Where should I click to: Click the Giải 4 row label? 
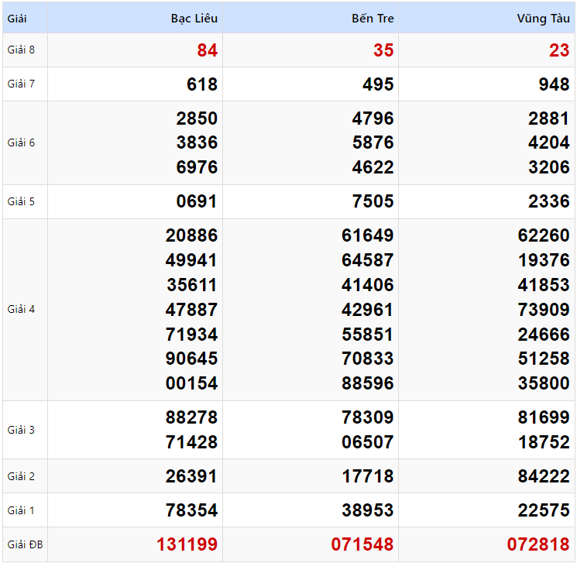pyautogui.click(x=22, y=309)
